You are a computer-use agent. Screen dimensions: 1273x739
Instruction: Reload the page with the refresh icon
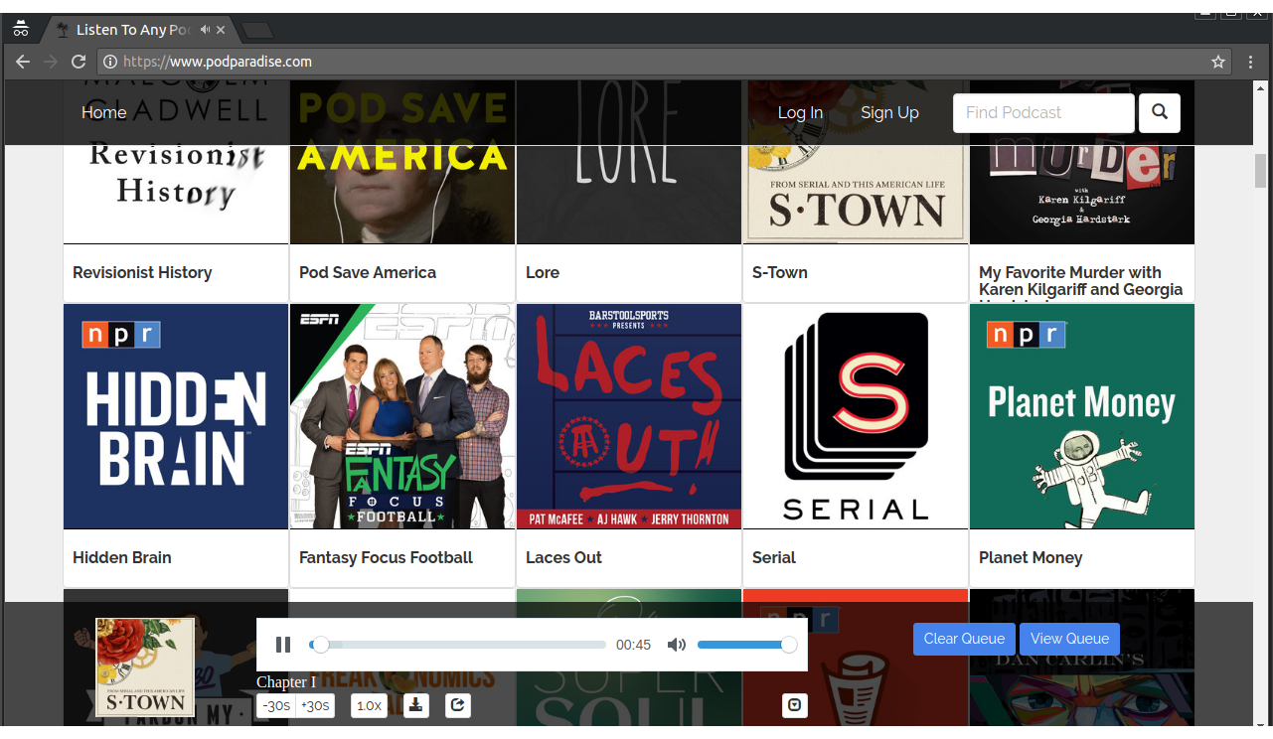click(79, 62)
